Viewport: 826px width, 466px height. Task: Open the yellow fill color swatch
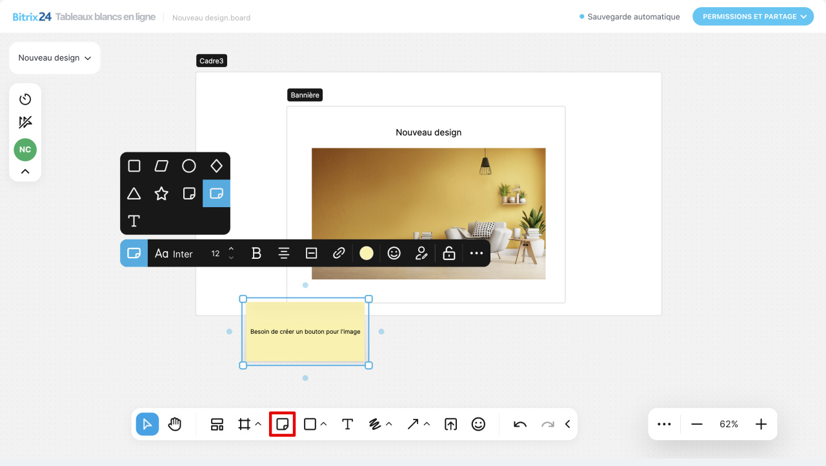point(367,254)
